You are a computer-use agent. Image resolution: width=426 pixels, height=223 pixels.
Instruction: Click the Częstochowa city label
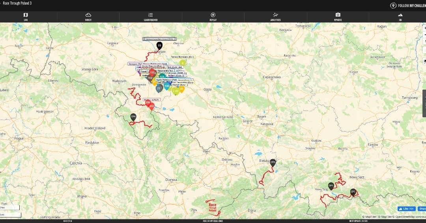pos(272,77)
